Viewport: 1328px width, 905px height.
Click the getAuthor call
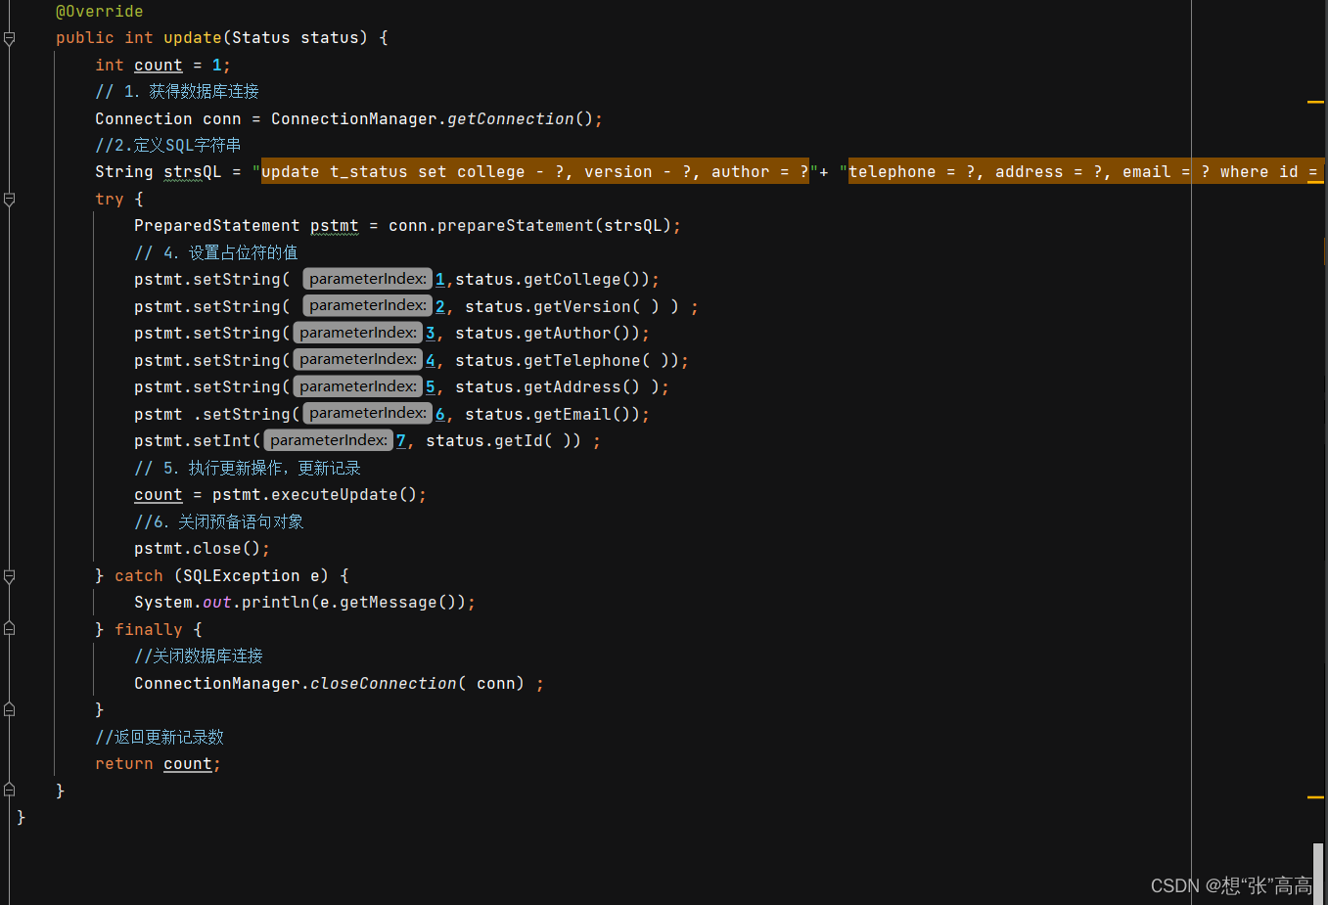568,334
